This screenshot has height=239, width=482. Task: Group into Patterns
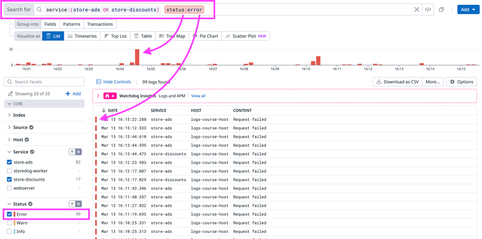click(72, 24)
